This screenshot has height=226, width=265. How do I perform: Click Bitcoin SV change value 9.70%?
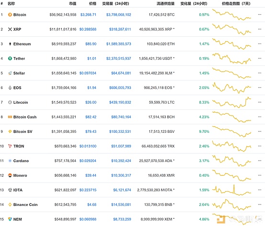pyautogui.click(x=204, y=131)
